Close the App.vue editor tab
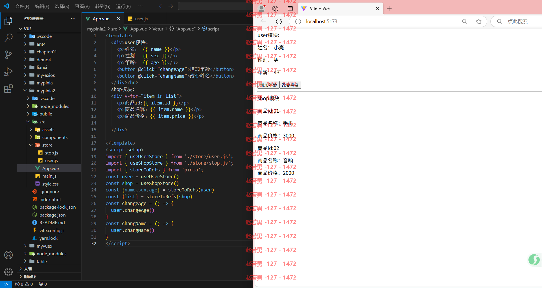Viewport: 542px width, 288px height. [x=119, y=19]
